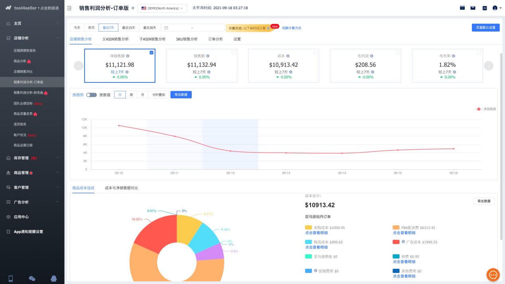The image size is (505, 284).
Task: Collapse the 店铺分析 sidebar section
Action: pyautogui.click(x=32, y=38)
